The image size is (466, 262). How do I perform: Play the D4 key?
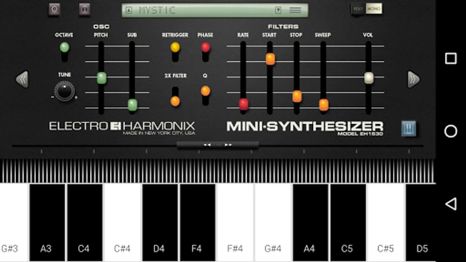tap(160, 223)
